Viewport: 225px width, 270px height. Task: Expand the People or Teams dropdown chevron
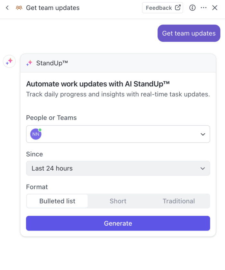203,134
